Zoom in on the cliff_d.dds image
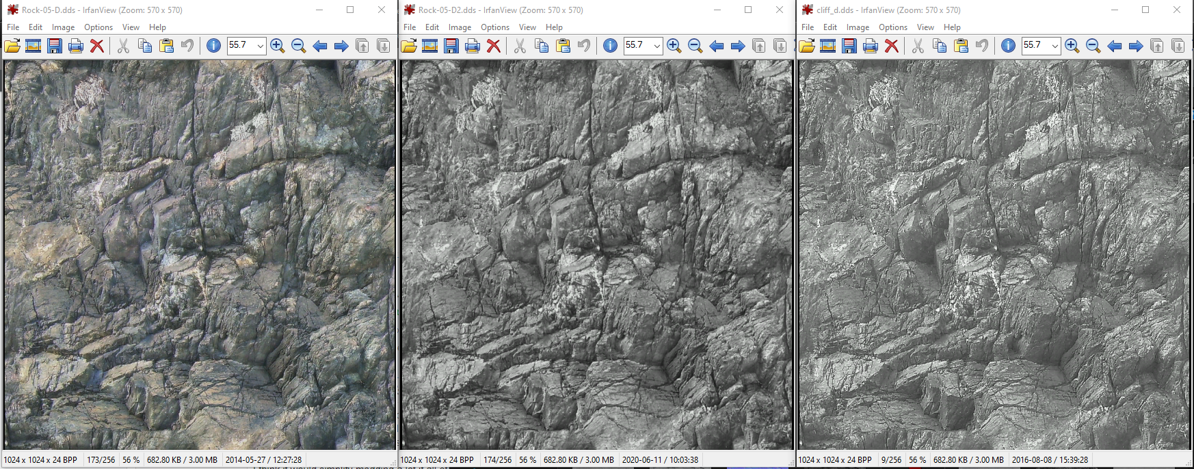1194x469 pixels. point(1072,46)
